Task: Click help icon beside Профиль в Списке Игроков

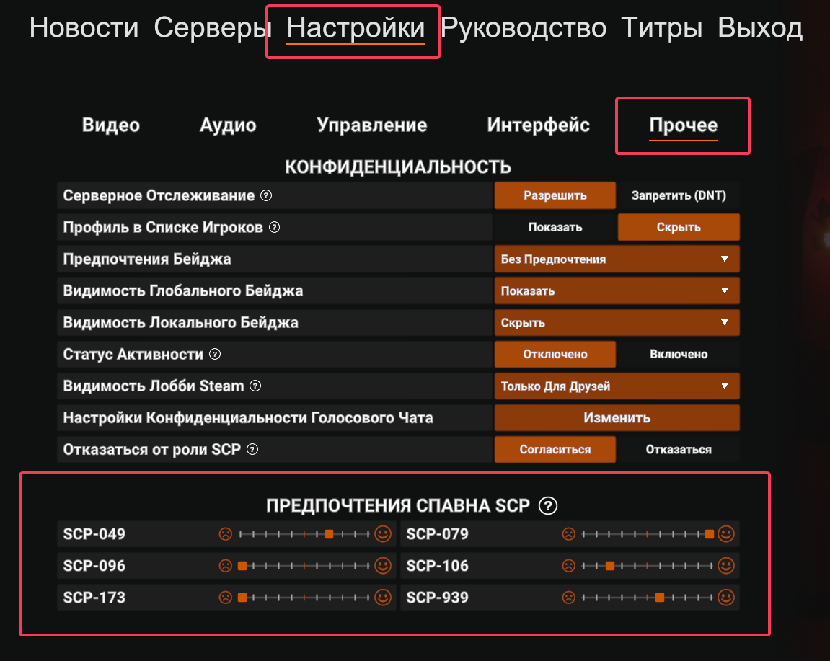Action: [x=274, y=227]
